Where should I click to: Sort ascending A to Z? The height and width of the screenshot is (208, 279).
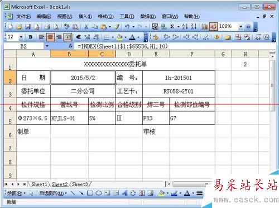(x=185, y=27)
